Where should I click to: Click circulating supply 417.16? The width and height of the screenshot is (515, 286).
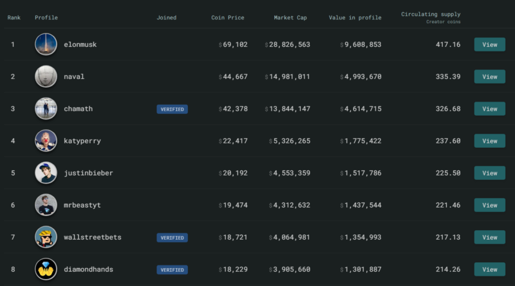(x=448, y=44)
